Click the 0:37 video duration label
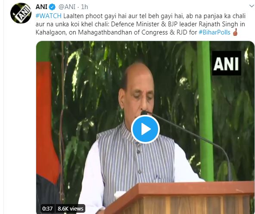 (47, 209)
